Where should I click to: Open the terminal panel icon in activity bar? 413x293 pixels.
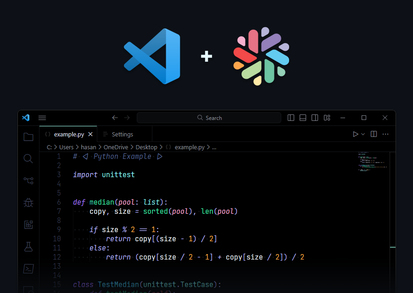coord(28,269)
